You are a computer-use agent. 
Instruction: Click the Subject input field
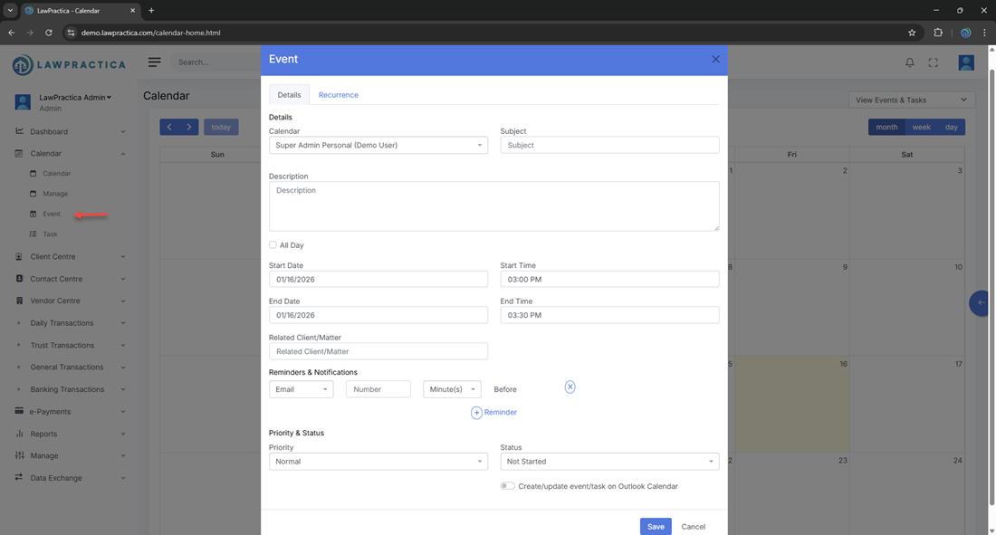(x=609, y=145)
